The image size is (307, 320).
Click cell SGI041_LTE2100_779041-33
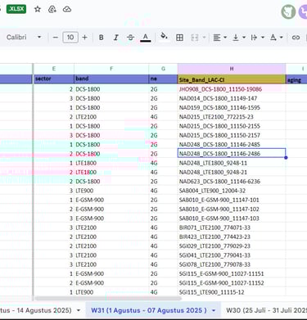[x=232, y=255]
